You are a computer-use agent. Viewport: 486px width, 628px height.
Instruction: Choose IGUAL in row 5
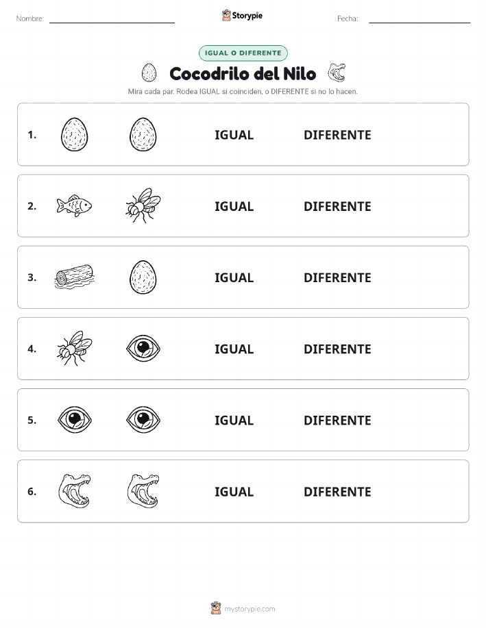234,420
